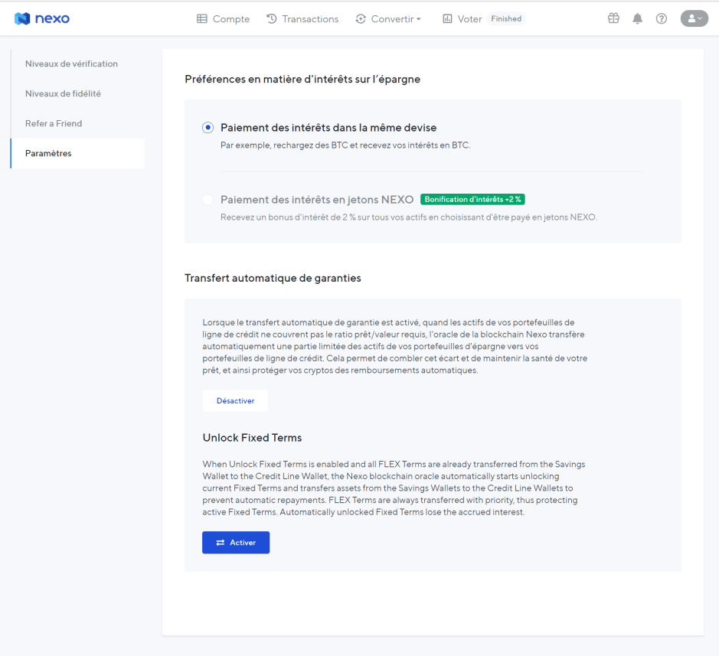The image size is (719, 656).
Task: Click the Bonification d'intérêts +2 % badge
Action: [472, 200]
